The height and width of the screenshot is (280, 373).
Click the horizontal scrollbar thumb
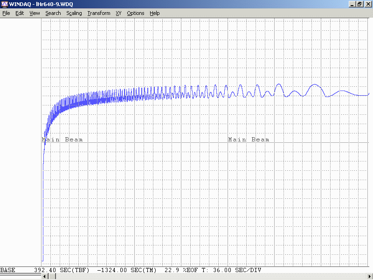point(51,277)
